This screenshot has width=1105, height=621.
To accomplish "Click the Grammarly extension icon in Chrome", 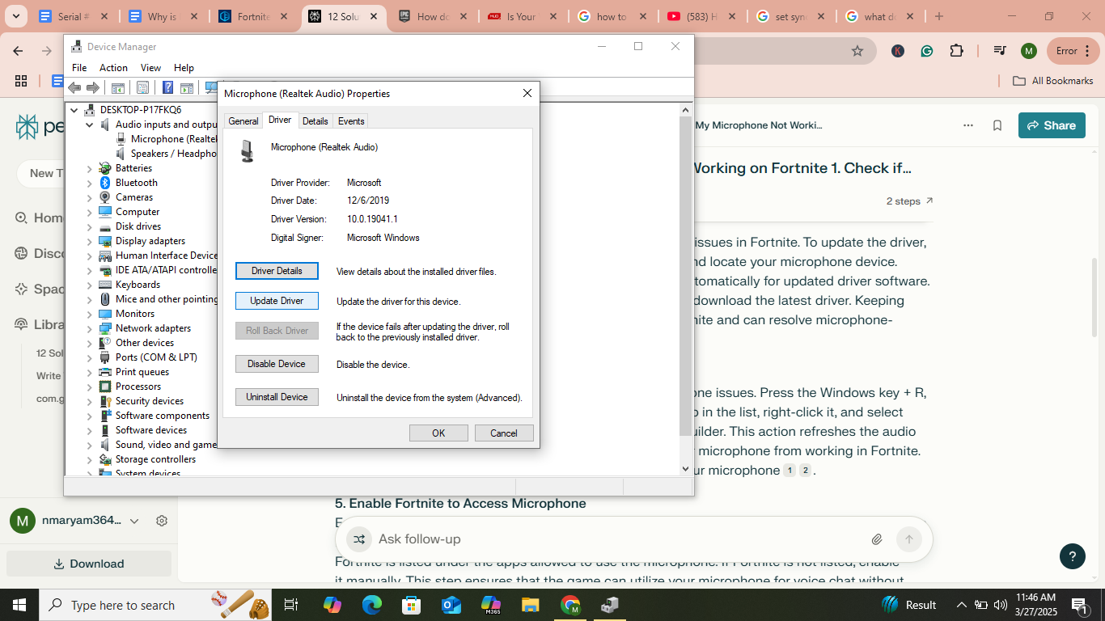I will [x=927, y=51].
